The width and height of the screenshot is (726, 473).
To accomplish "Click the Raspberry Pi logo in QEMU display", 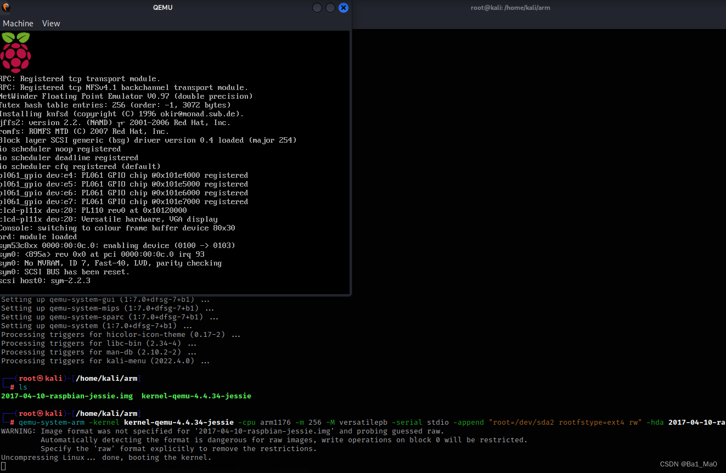I will click(x=15, y=52).
